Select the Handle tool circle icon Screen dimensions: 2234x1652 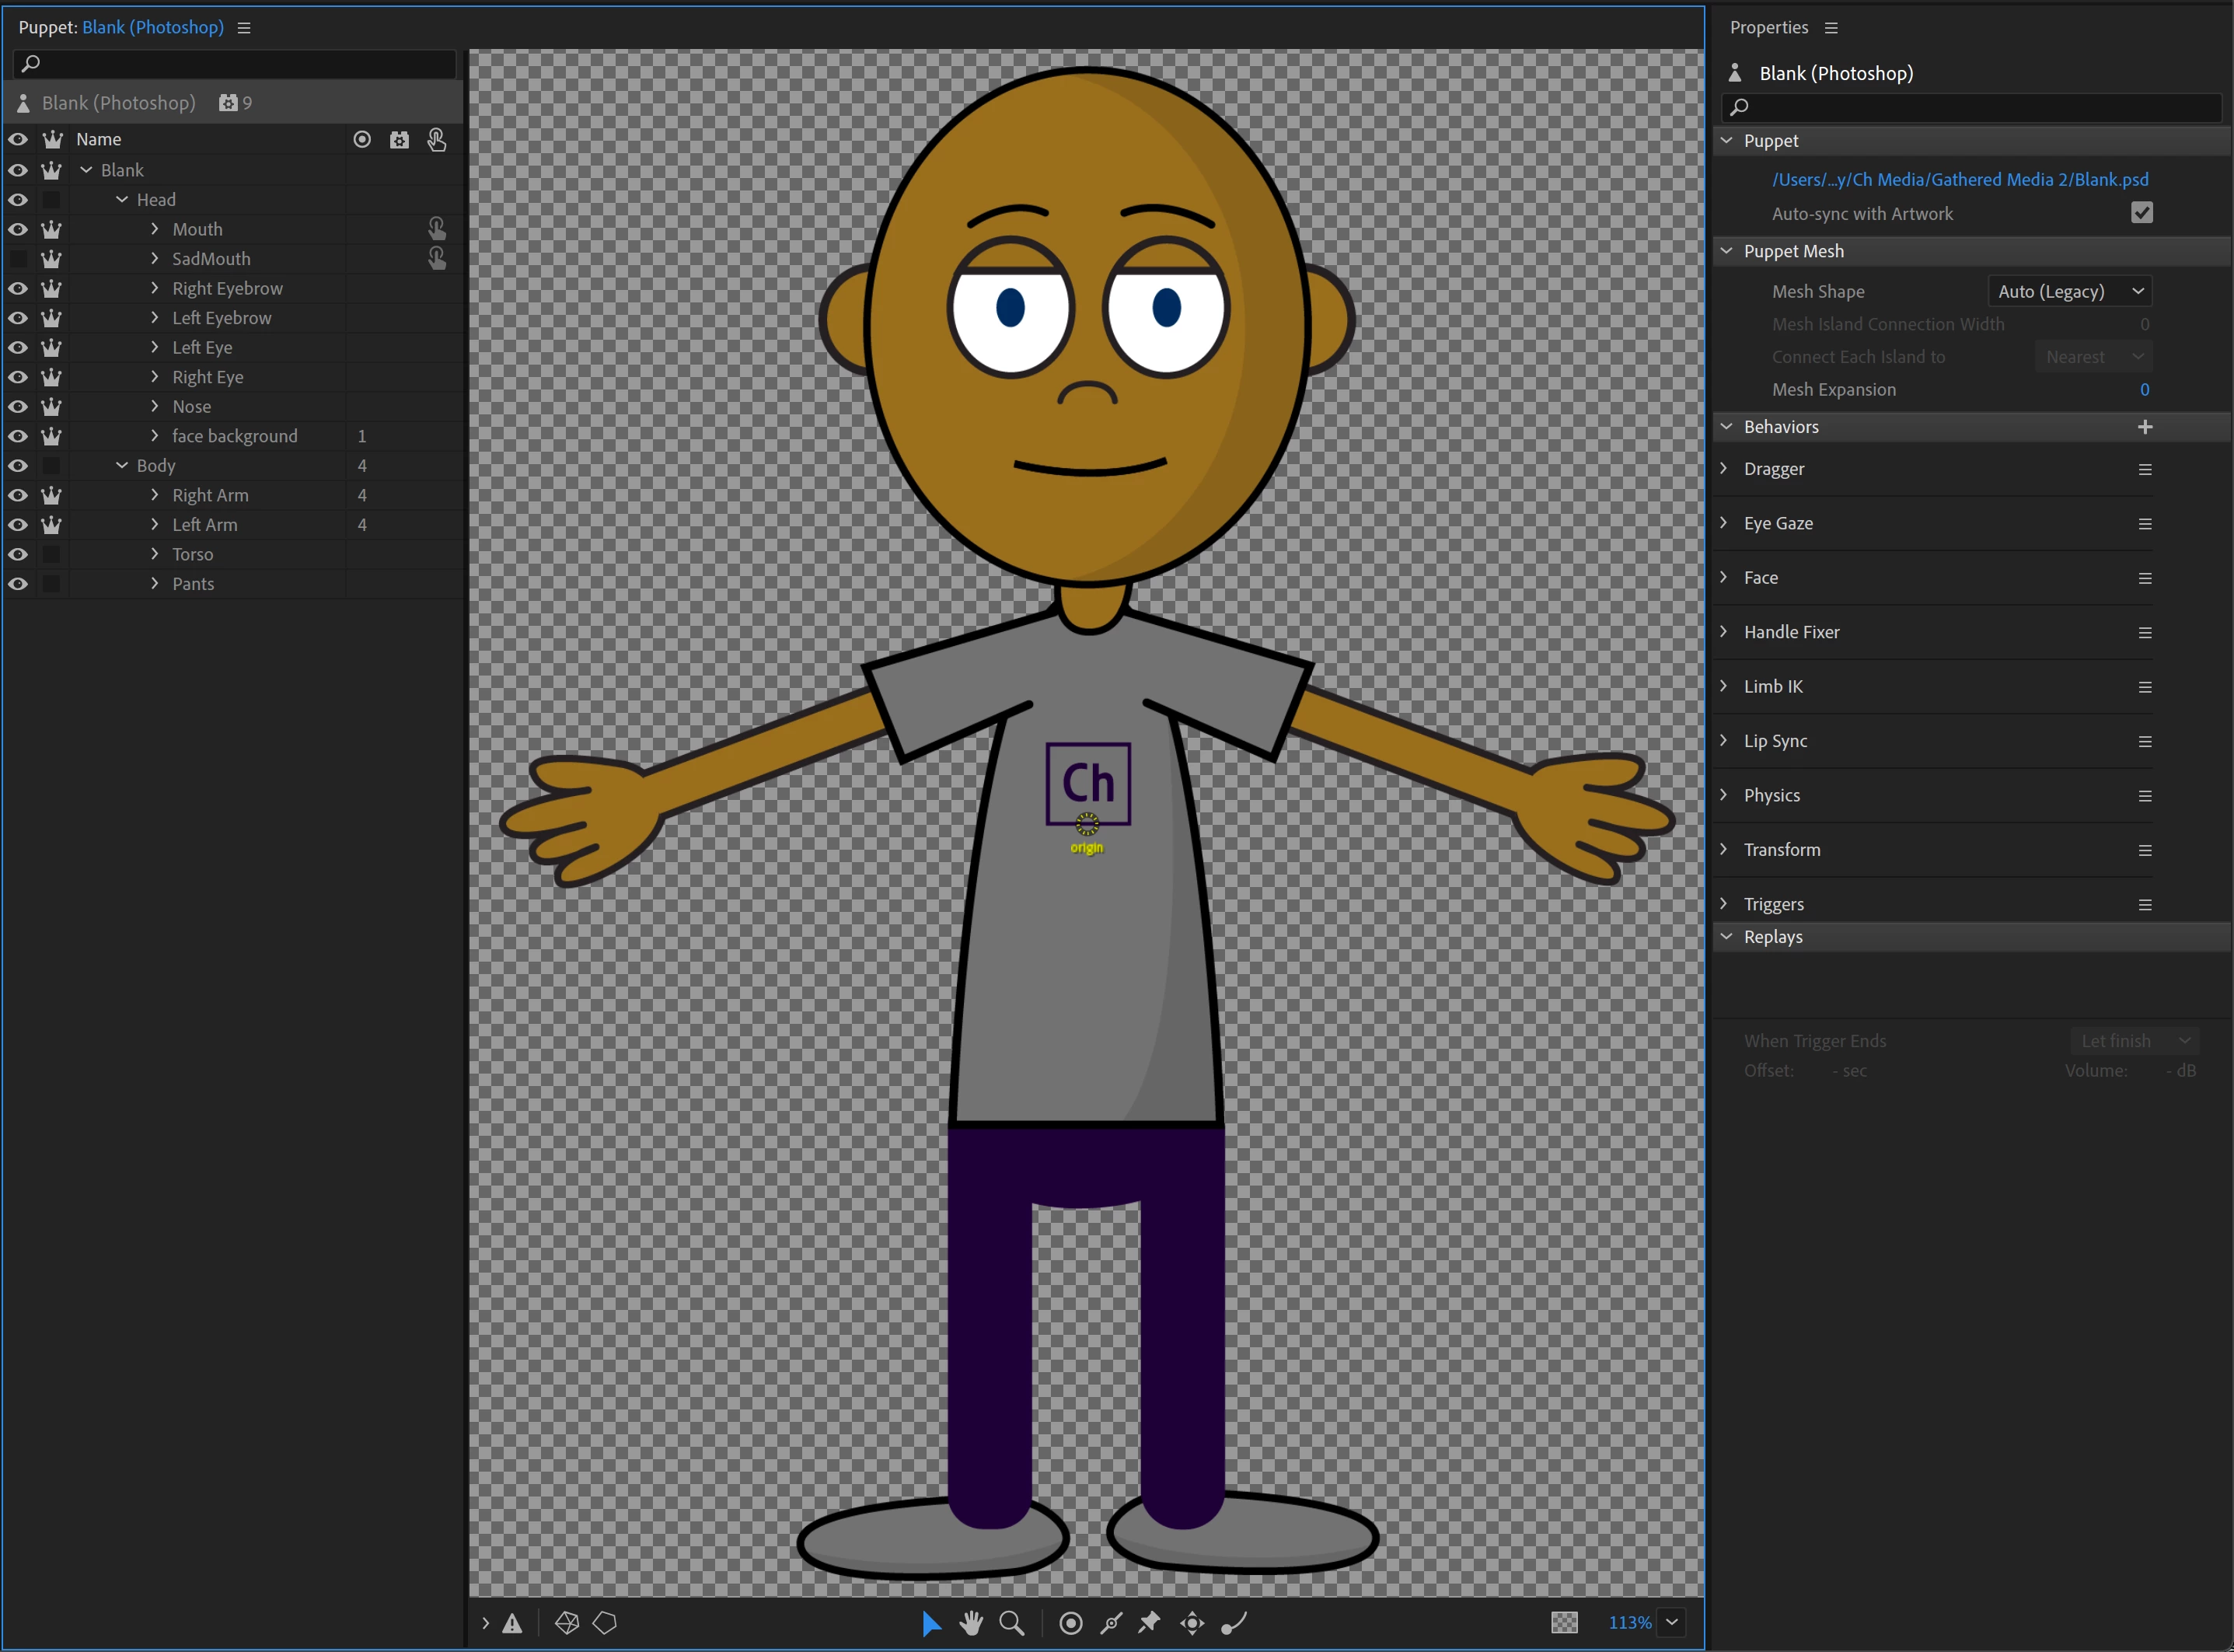click(1070, 1623)
